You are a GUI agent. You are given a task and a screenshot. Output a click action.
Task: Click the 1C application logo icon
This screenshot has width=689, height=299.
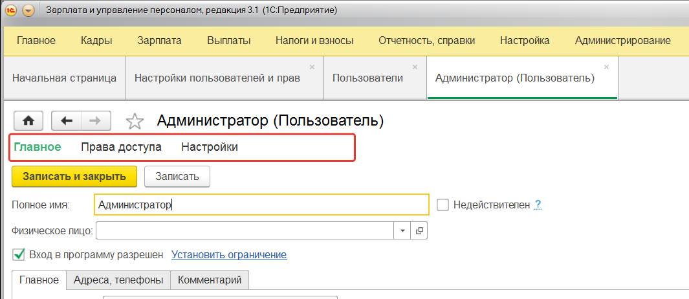[x=11, y=11]
